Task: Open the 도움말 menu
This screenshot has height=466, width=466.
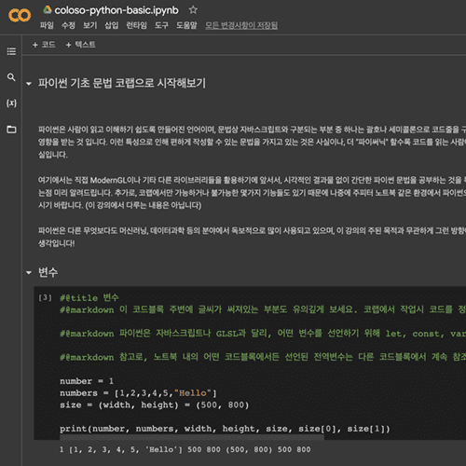Action: coord(186,25)
